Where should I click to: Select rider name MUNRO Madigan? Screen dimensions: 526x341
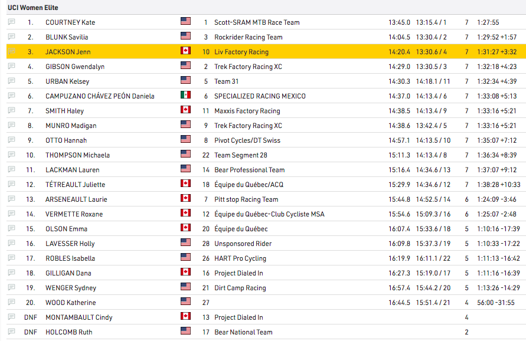point(71,126)
